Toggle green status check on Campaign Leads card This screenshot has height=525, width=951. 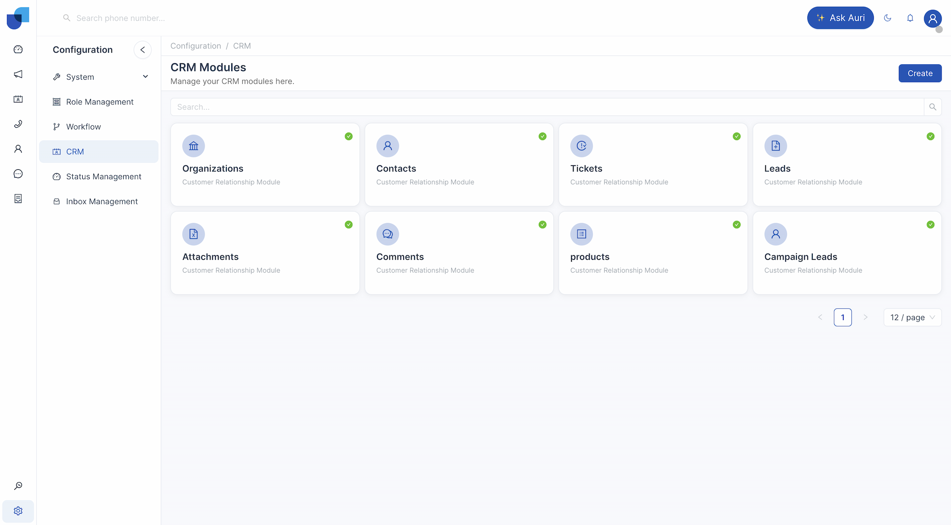point(931,225)
